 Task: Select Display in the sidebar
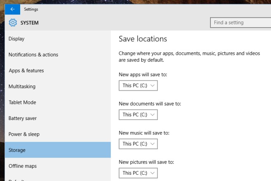[58, 39]
